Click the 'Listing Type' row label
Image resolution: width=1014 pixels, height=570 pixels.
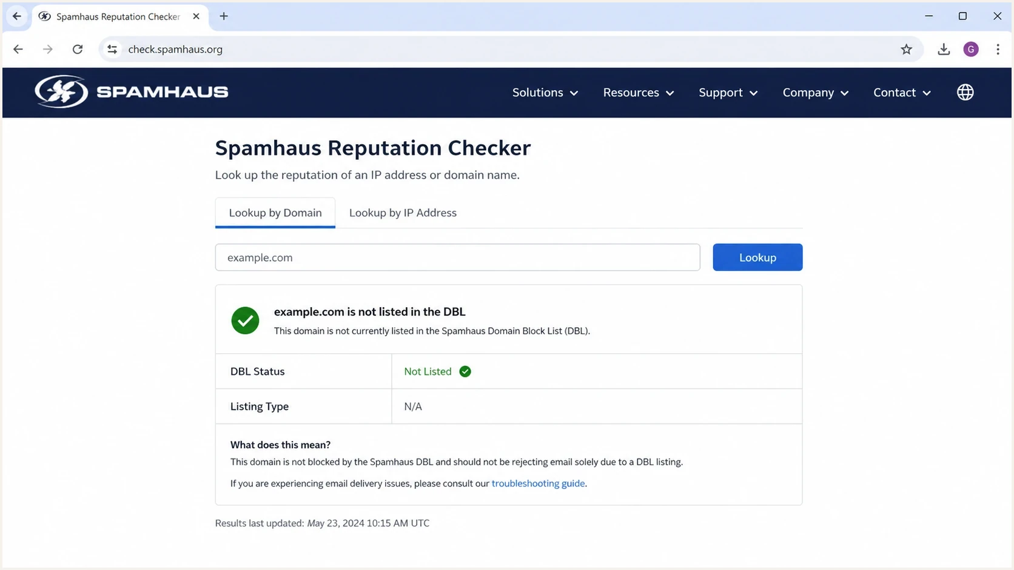click(259, 406)
